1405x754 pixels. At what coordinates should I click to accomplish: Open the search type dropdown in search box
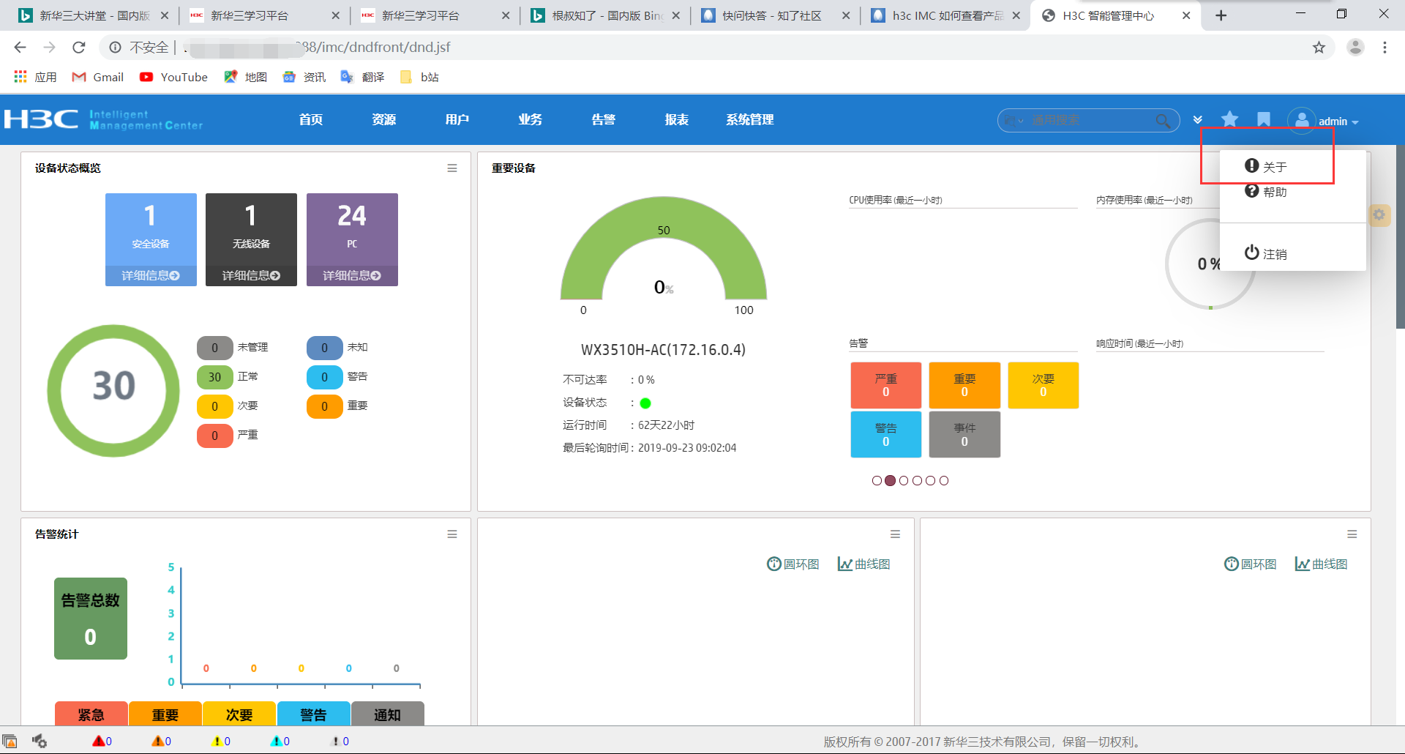1014,121
